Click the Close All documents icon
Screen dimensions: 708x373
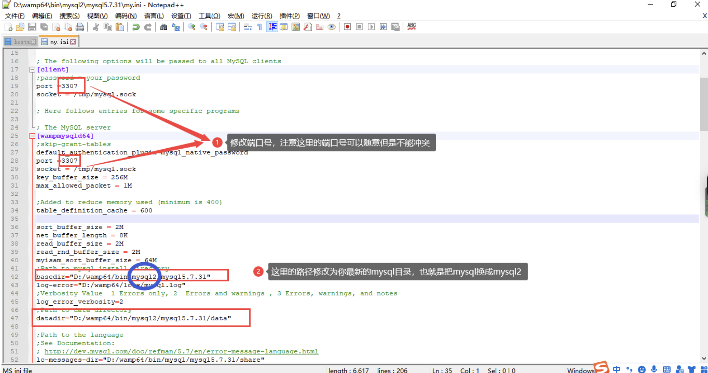point(68,27)
